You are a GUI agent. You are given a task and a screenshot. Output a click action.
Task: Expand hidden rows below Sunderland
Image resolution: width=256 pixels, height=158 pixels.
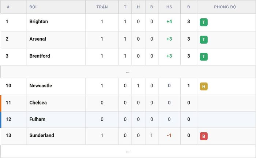click(x=128, y=151)
